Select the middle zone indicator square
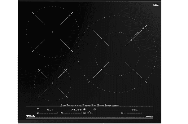The height and width of the screenshot is (124, 188). (x=62, y=113)
